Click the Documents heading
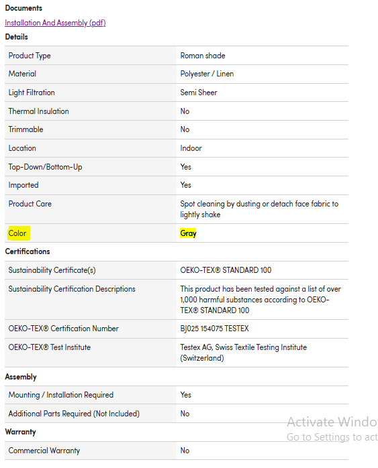Viewport: 378px width, 468px height. point(23,8)
